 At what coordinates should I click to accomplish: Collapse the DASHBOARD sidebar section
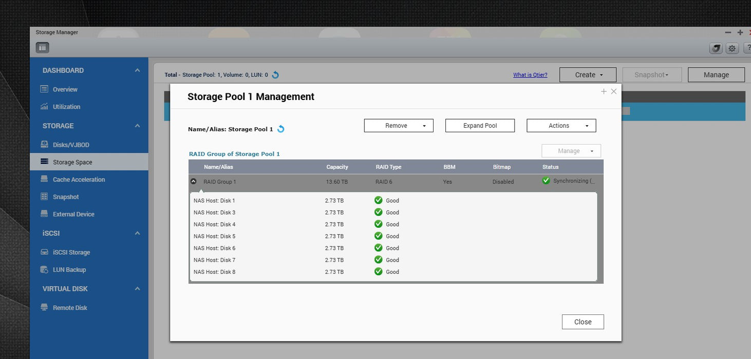pyautogui.click(x=137, y=70)
